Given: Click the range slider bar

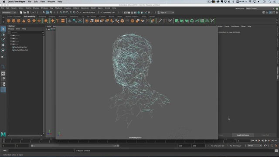Looking at the screenshot, I should coord(75,146).
